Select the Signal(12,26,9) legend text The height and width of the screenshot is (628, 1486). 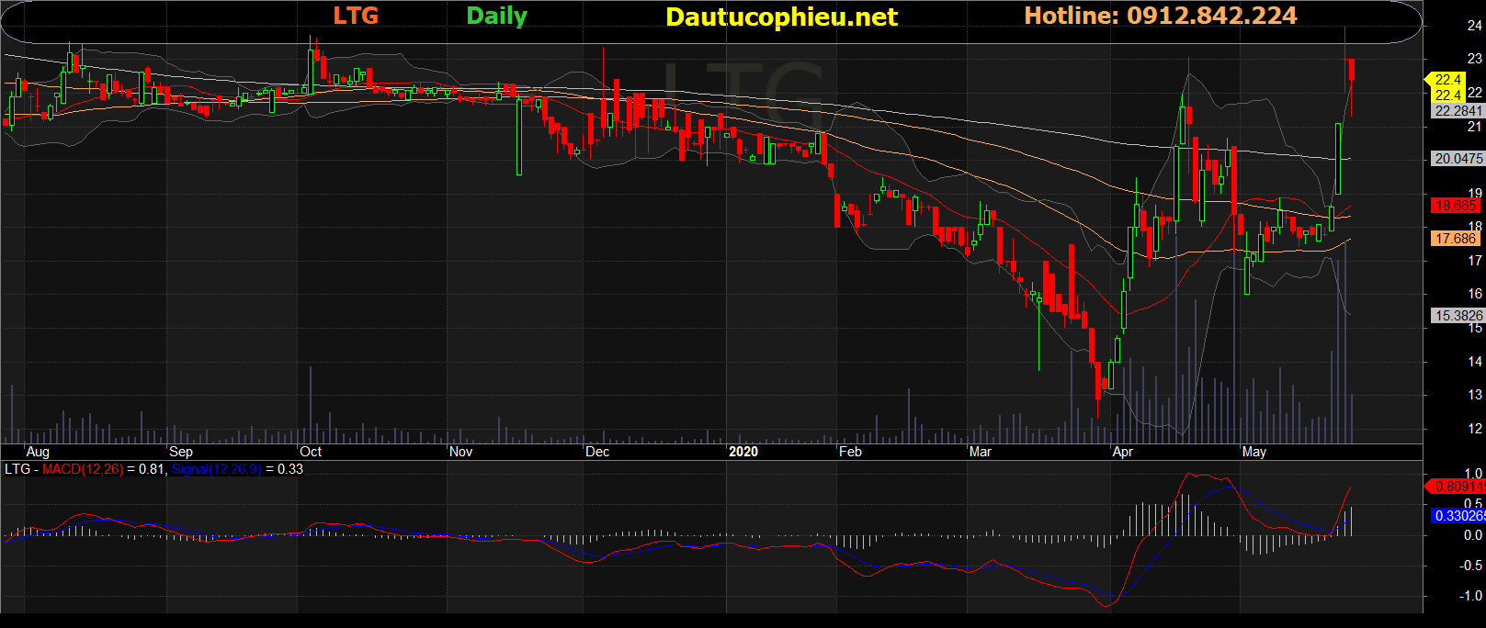217,469
